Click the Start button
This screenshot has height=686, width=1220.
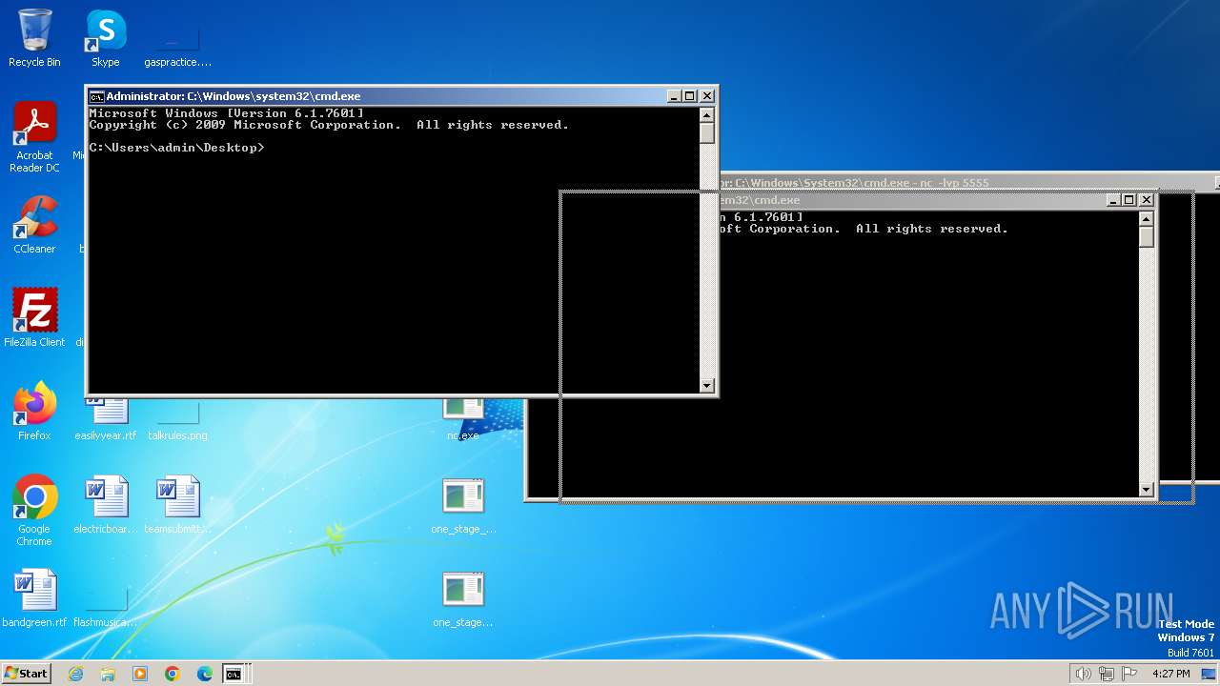26,674
